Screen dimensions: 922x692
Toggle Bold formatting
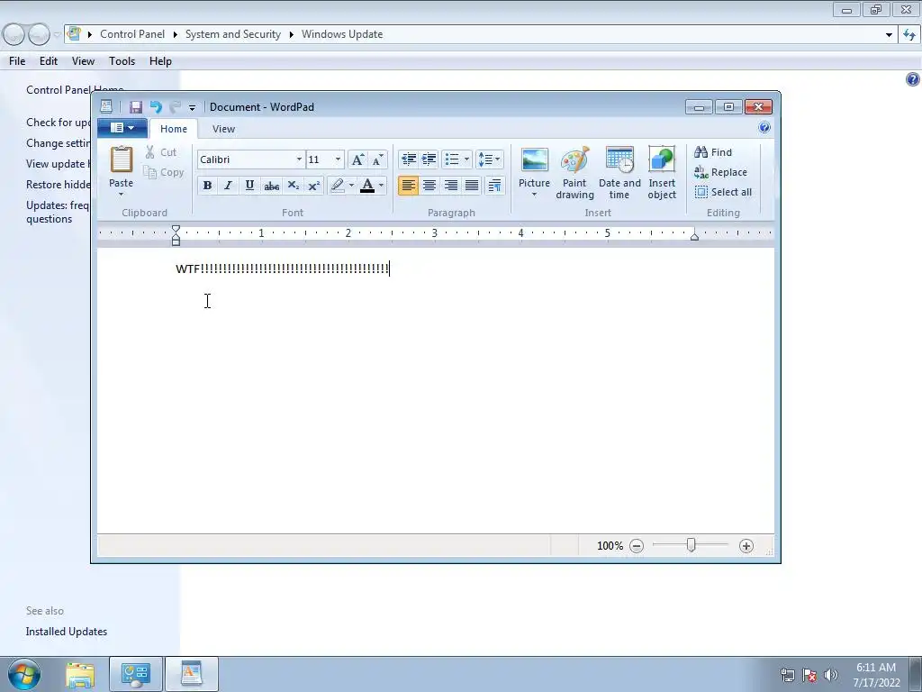click(207, 186)
